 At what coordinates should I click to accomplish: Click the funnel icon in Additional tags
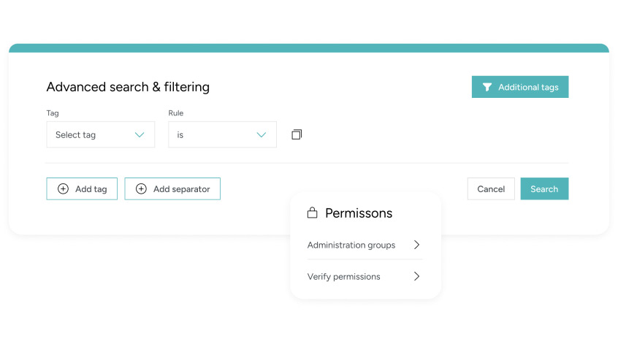[x=487, y=88]
